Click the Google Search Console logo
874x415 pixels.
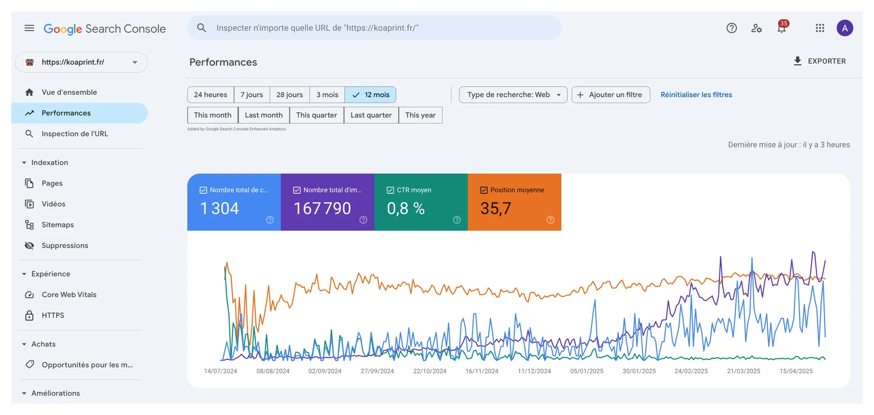105,29
